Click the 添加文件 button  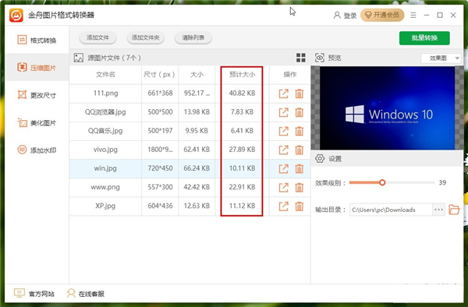pos(97,37)
